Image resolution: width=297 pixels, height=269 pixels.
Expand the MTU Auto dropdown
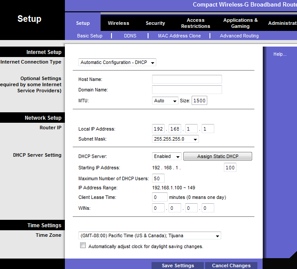[165, 101]
